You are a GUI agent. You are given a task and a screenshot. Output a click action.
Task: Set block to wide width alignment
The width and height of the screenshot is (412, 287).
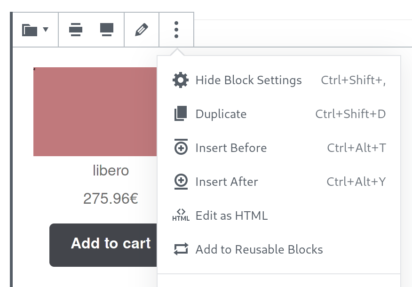pyautogui.click(x=76, y=30)
